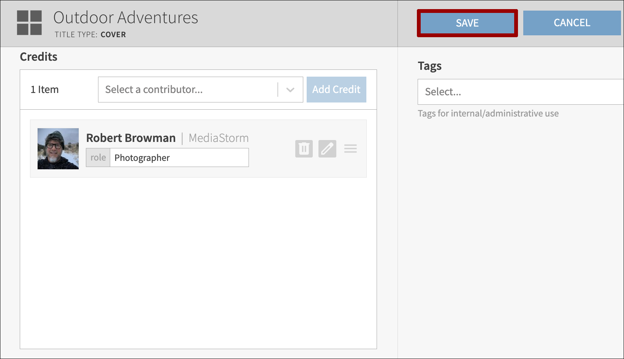
Task: Click the Add Credit button
Action: (336, 90)
